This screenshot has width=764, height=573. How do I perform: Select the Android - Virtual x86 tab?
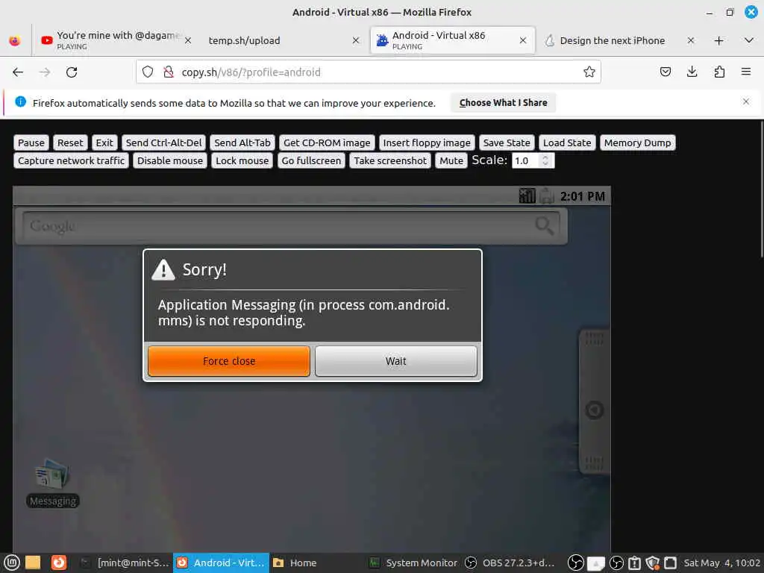(x=453, y=40)
